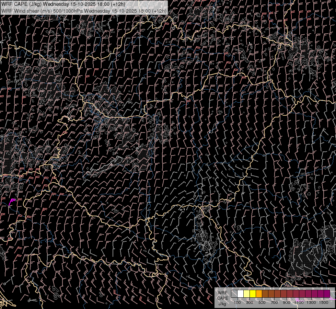Image resolution: width=336 pixels, height=309 pixels.
Task: Click the magenta wind barb symbol
Action: (x=12, y=202)
